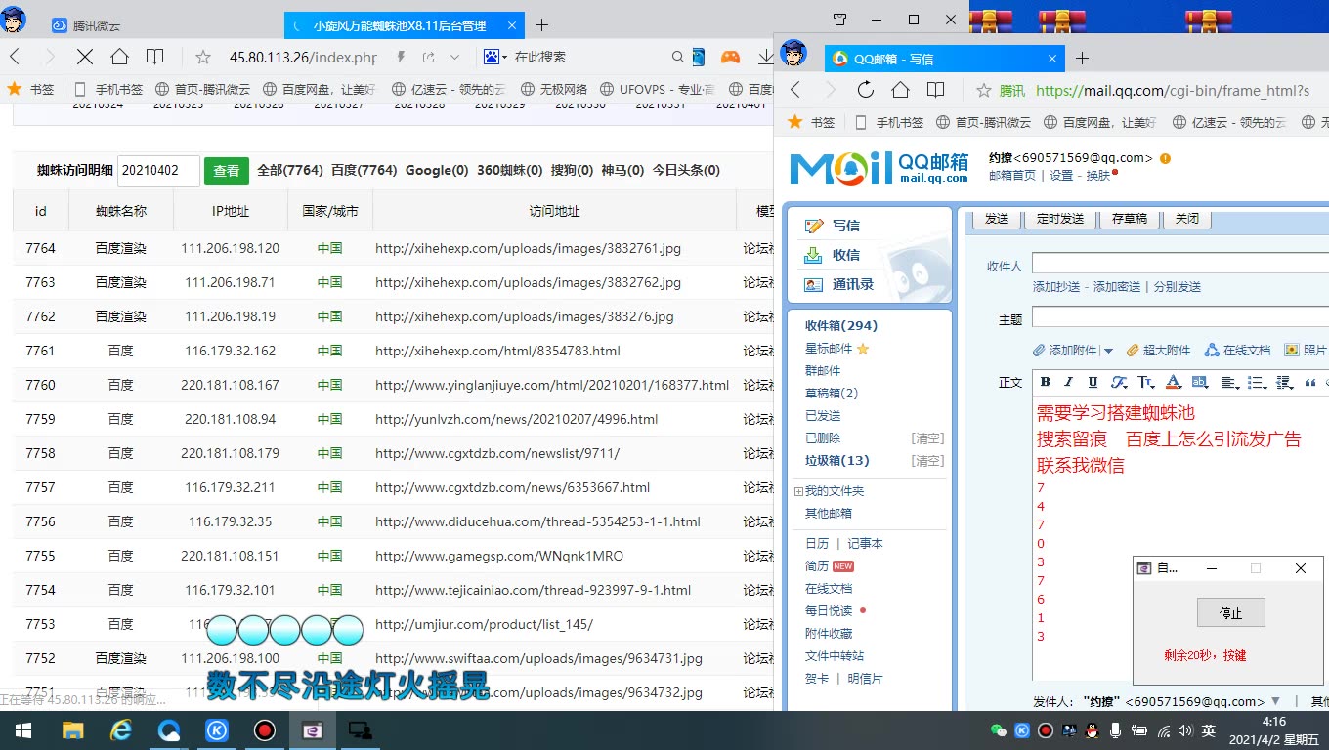1329x750 pixels.
Task: Open the Baidu search engine selector dropdown
Action: 495,57
